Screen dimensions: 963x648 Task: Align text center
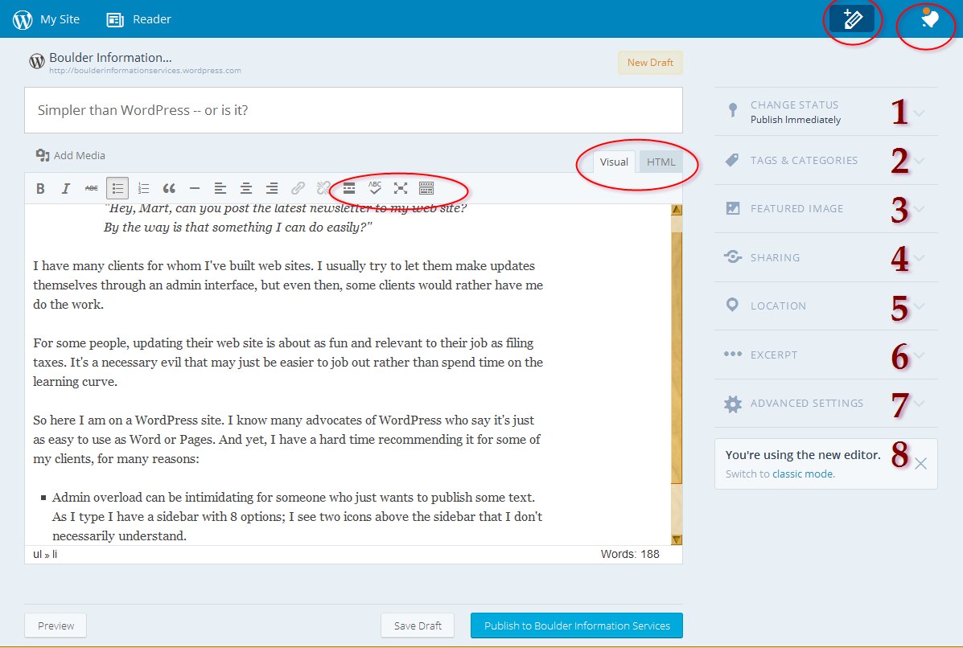tap(246, 188)
